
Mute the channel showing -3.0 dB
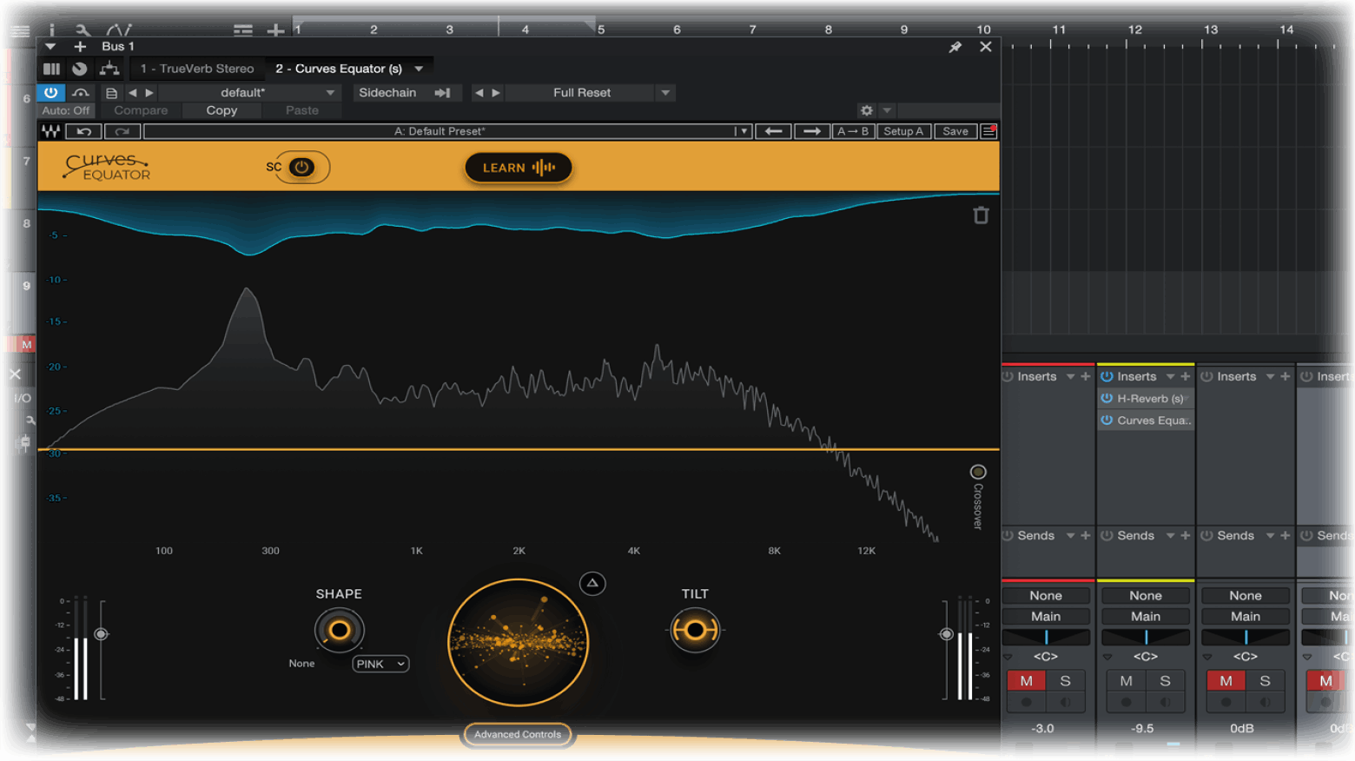(x=1026, y=681)
